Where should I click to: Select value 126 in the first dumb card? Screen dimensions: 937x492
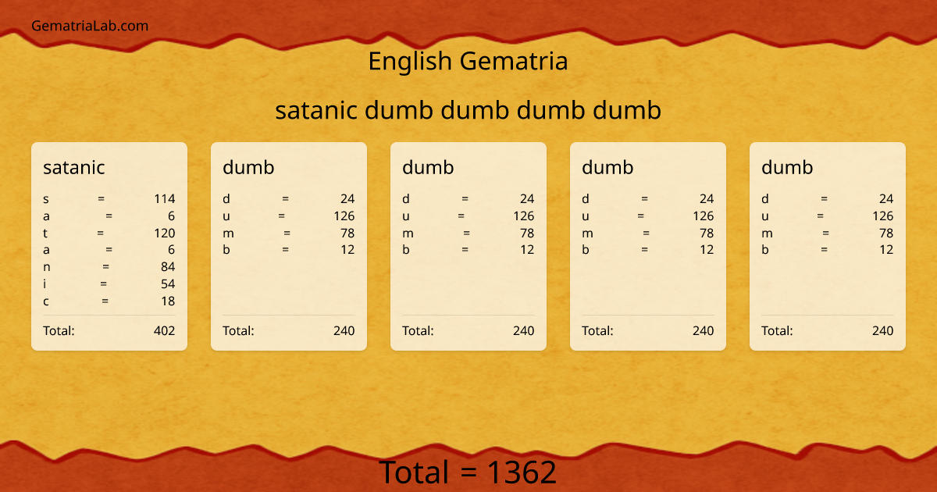(344, 216)
